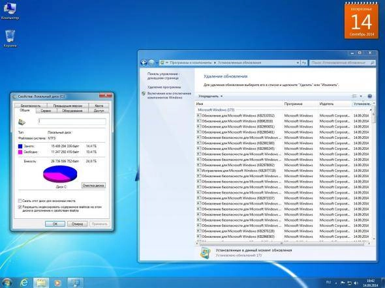The height and width of the screenshot is (288, 385).
Task: Go back in the Установленные обновления window
Action: point(144,63)
